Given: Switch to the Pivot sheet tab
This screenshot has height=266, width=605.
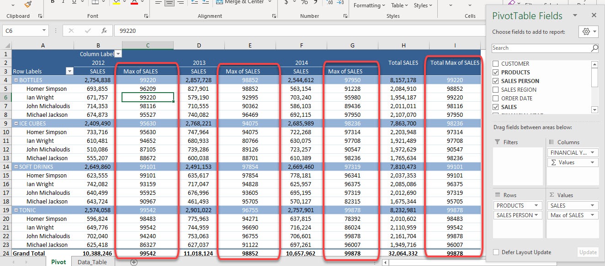Looking at the screenshot, I should (x=58, y=262).
